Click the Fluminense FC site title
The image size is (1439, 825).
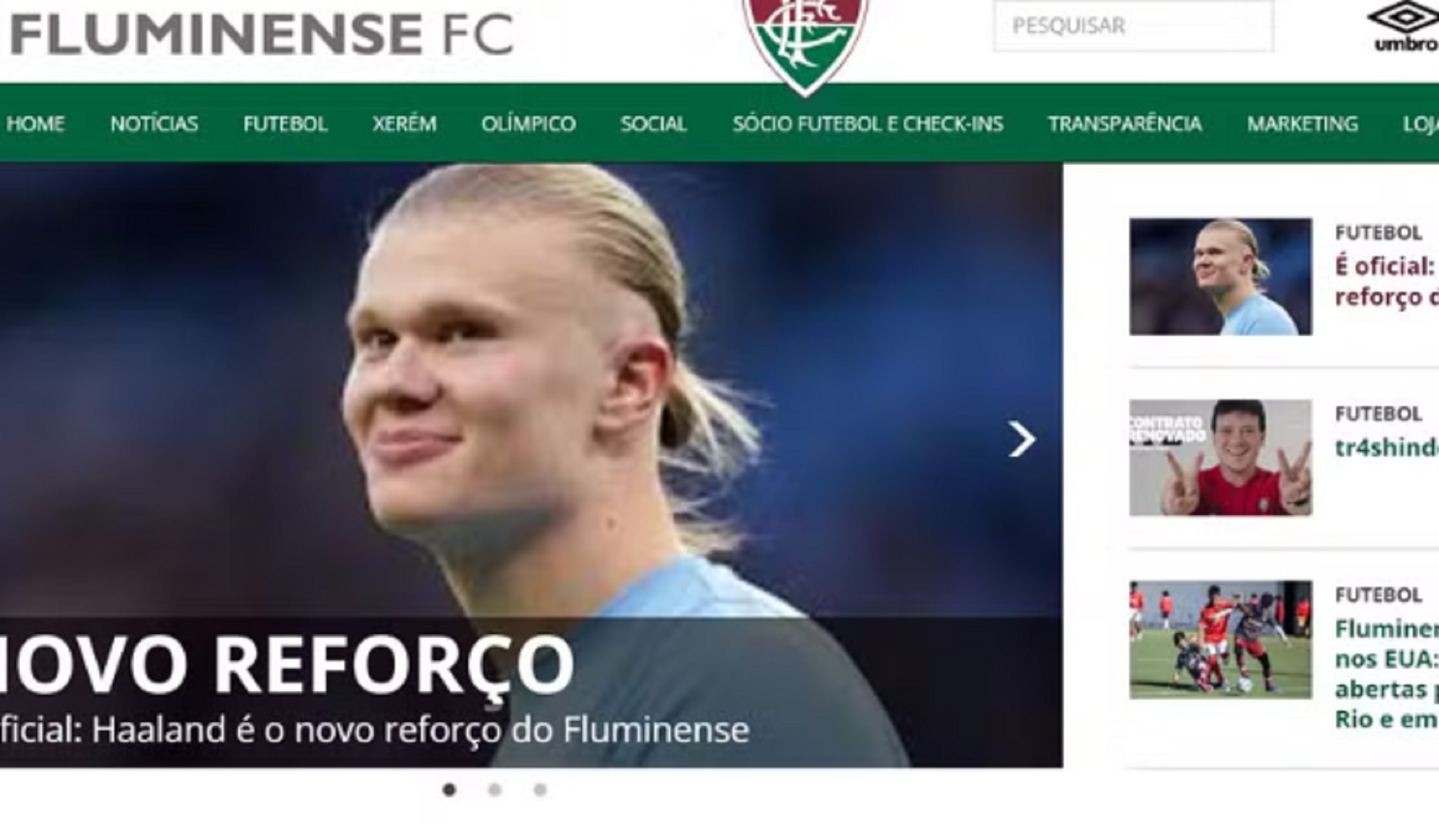point(262,33)
